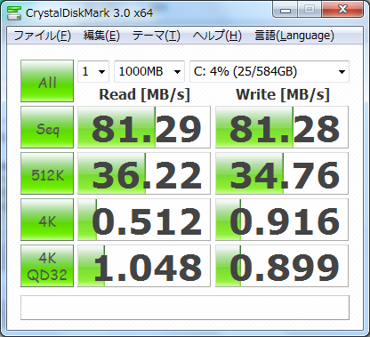Select the 512K write result 34.76
Screen dimensions: 370x337
(282, 173)
